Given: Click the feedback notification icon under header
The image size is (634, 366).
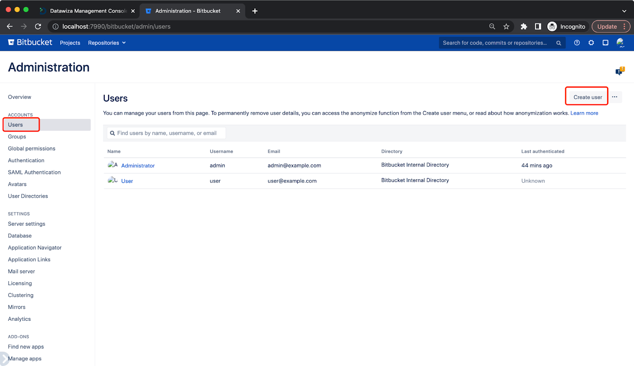Looking at the screenshot, I should pyautogui.click(x=620, y=71).
